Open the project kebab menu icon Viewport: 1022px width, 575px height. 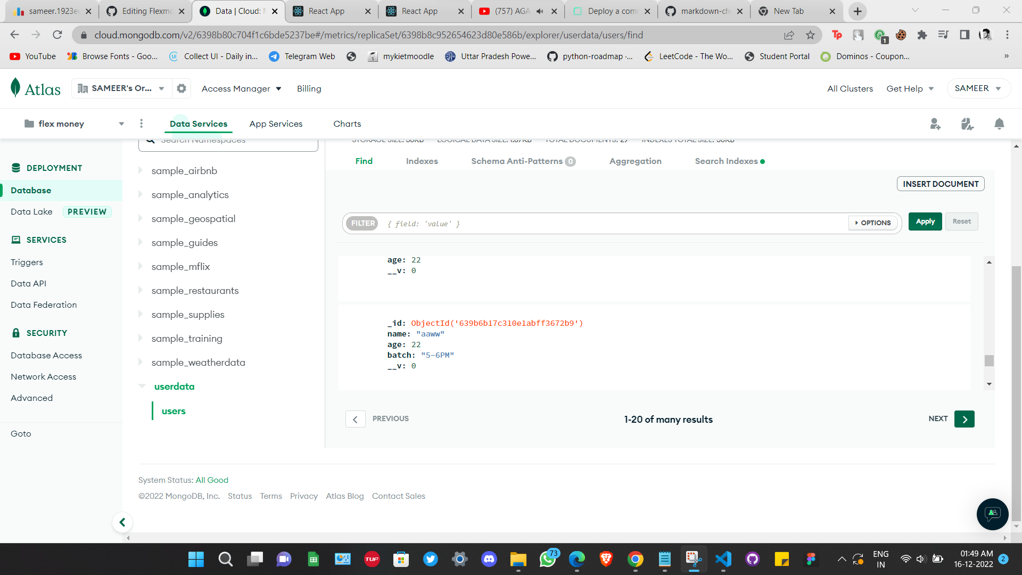(141, 123)
